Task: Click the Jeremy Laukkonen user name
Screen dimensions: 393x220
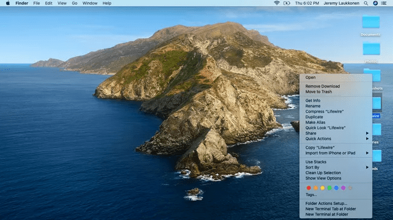Action: (x=342, y=3)
